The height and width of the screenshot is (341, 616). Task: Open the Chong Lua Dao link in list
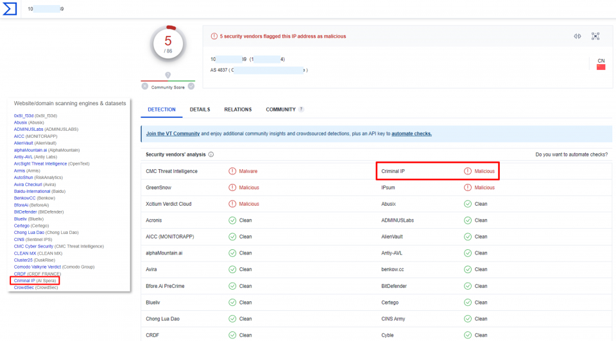29,232
